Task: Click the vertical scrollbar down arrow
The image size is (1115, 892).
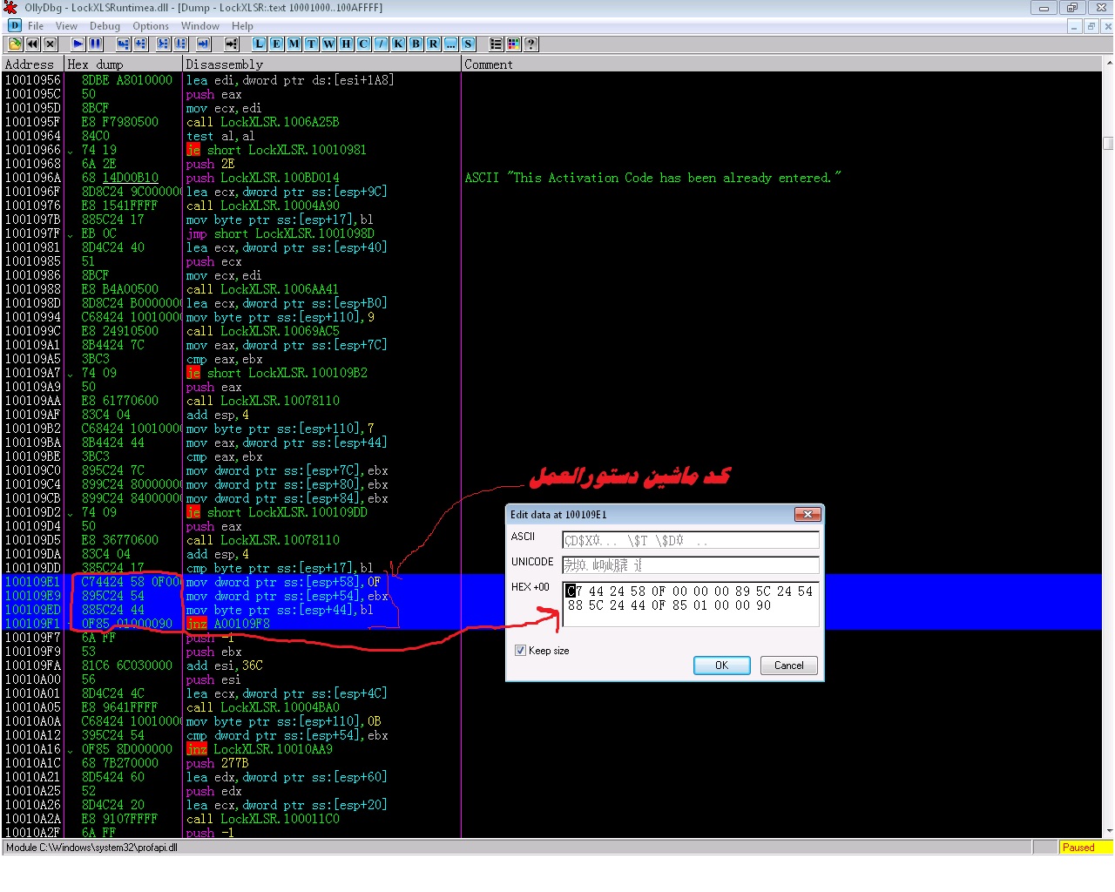Action: tap(1108, 831)
